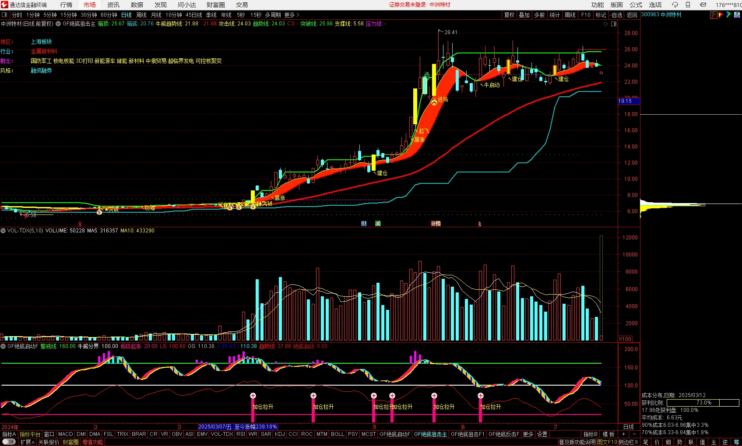
Task: Click the 细 icon in bottom right bar
Action: click(668, 442)
